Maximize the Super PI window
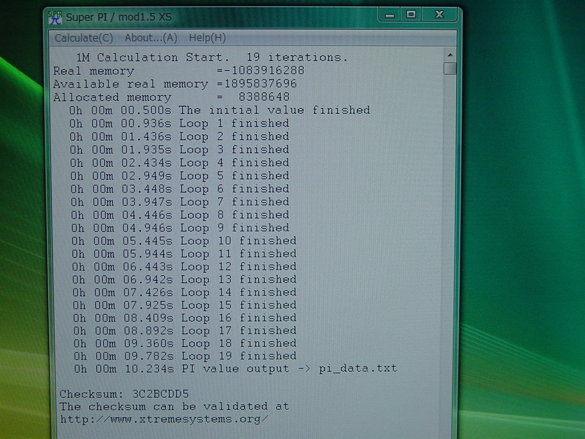 tap(411, 14)
